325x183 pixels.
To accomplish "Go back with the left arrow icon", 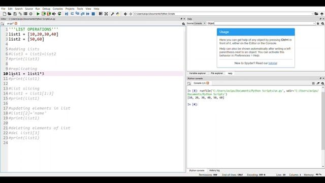I will pos(125,14).
